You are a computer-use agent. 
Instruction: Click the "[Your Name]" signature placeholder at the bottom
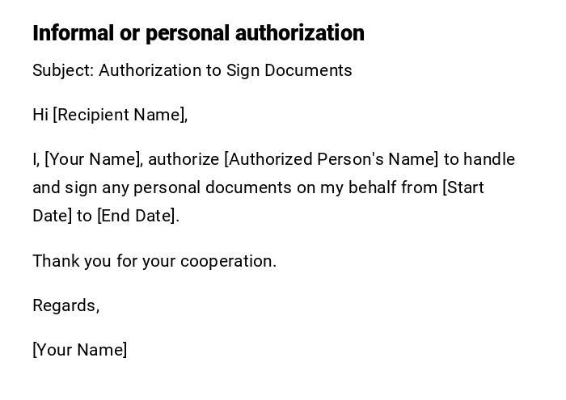[x=79, y=350]
